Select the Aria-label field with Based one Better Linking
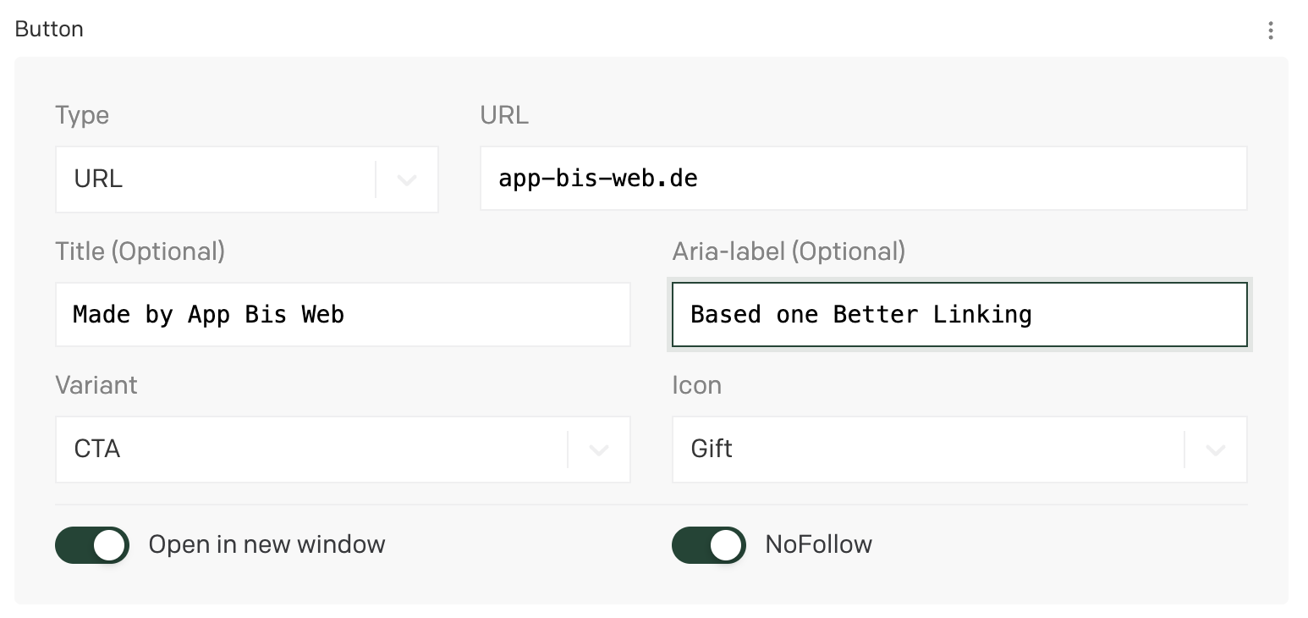The image size is (1308, 618). pyautogui.click(x=959, y=314)
